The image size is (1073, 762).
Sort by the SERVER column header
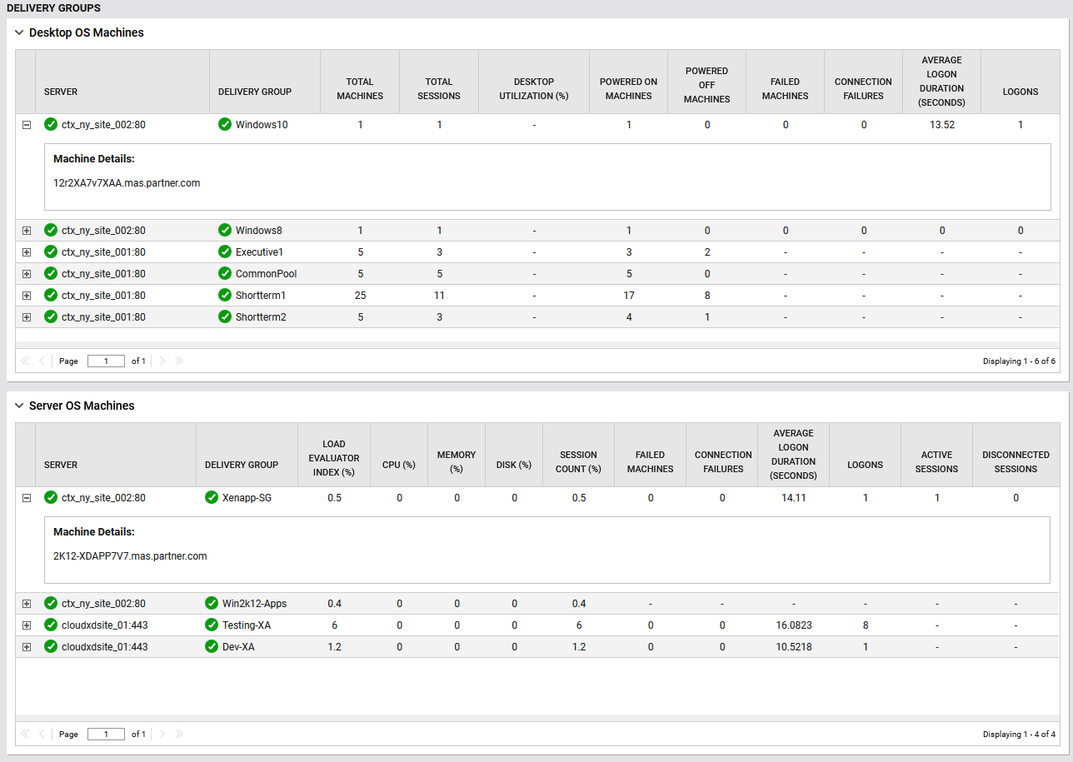pyautogui.click(x=61, y=92)
